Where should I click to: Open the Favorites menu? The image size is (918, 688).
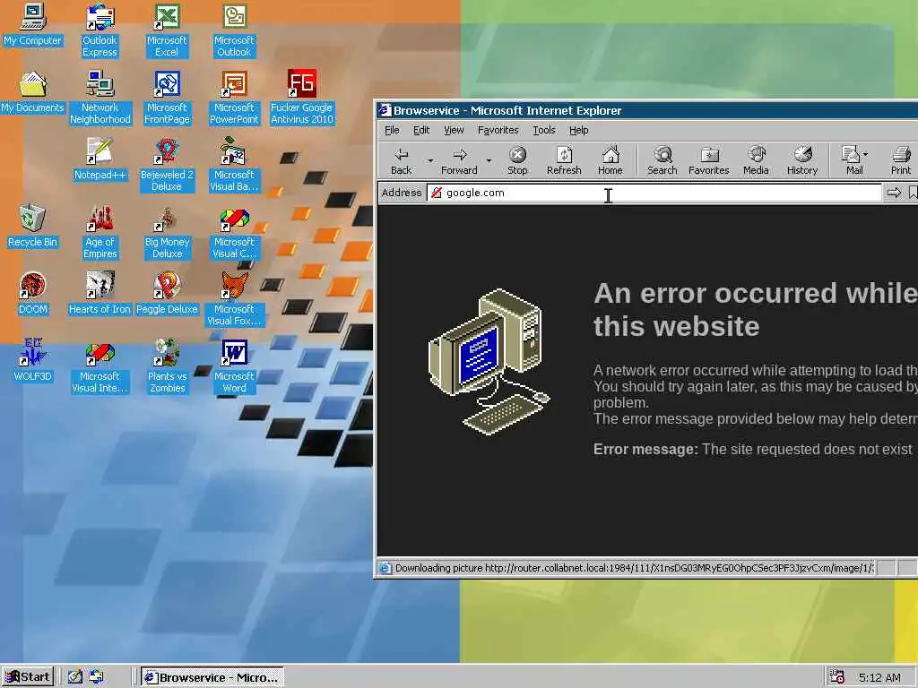click(x=498, y=130)
